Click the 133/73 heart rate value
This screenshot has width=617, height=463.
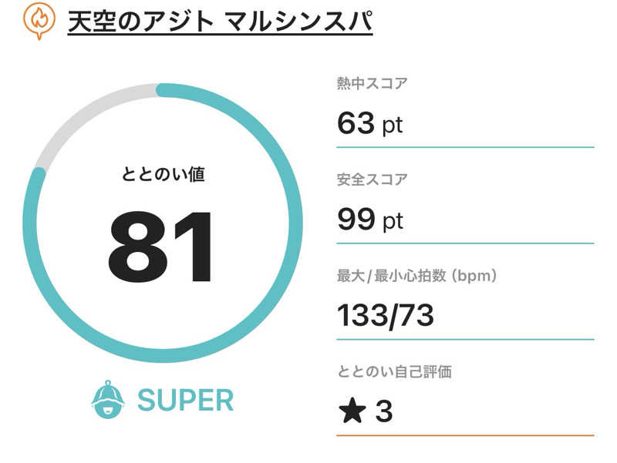click(386, 315)
